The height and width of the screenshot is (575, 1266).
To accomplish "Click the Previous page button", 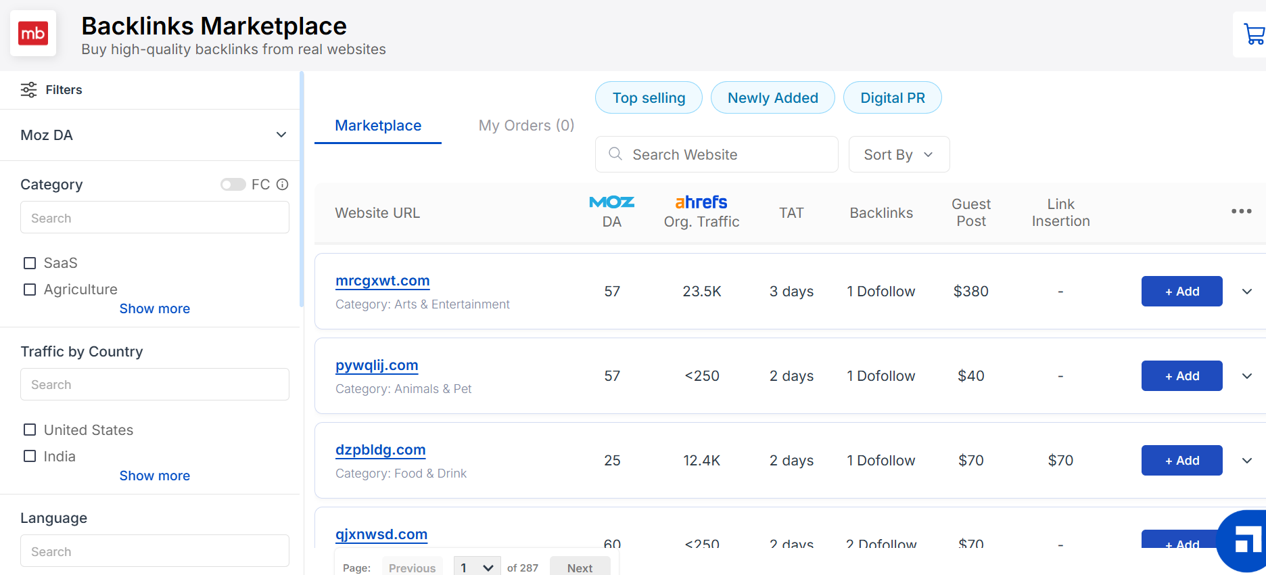I will tap(412, 568).
